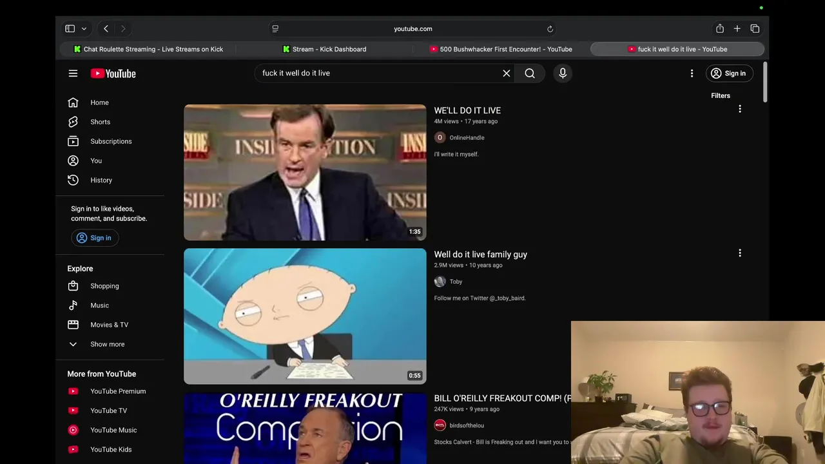Click Well do it live family guy title
The height and width of the screenshot is (464, 825).
pyautogui.click(x=481, y=255)
